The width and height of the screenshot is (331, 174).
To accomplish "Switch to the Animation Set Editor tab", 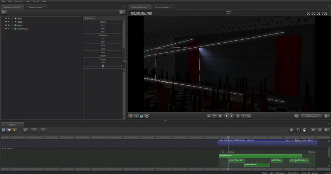I will pos(12,7).
